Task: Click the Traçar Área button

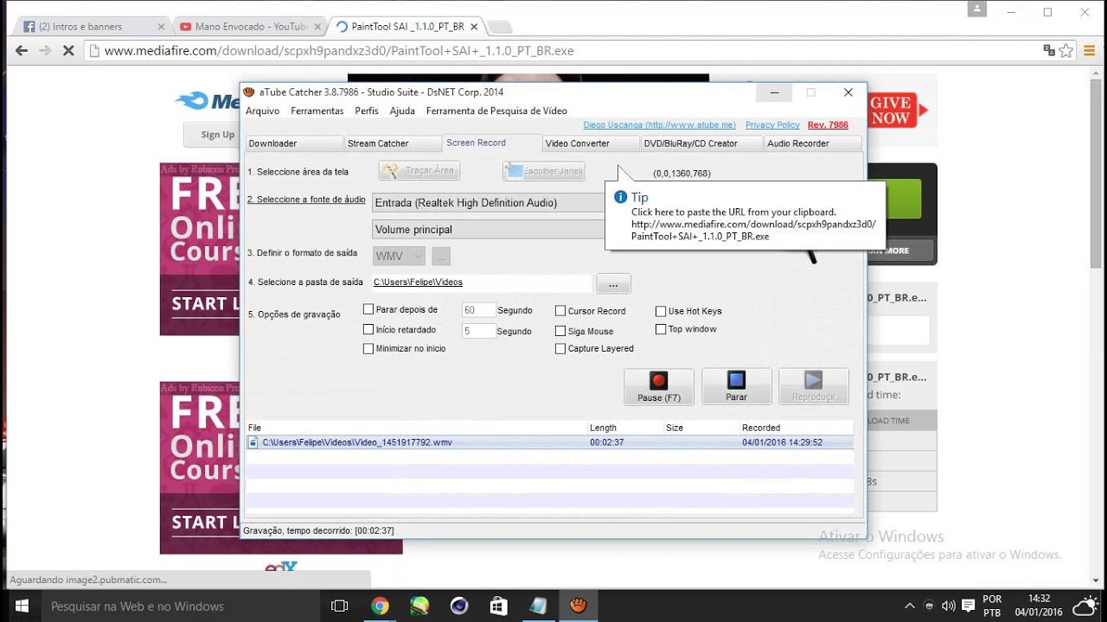Action: click(x=419, y=171)
